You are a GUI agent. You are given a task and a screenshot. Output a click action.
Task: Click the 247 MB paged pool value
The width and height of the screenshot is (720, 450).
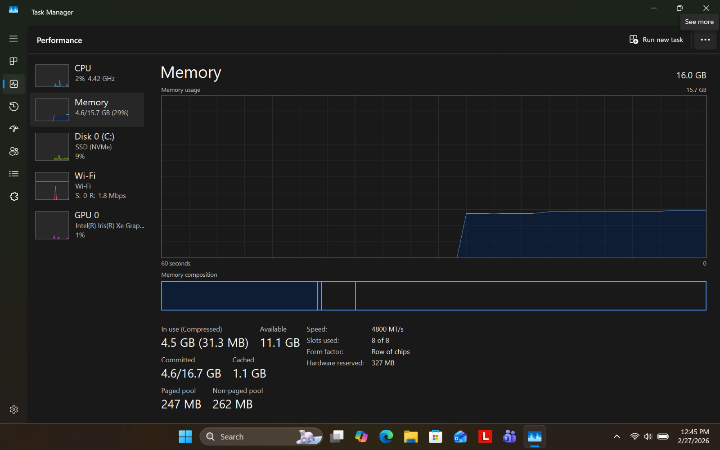[181, 404]
